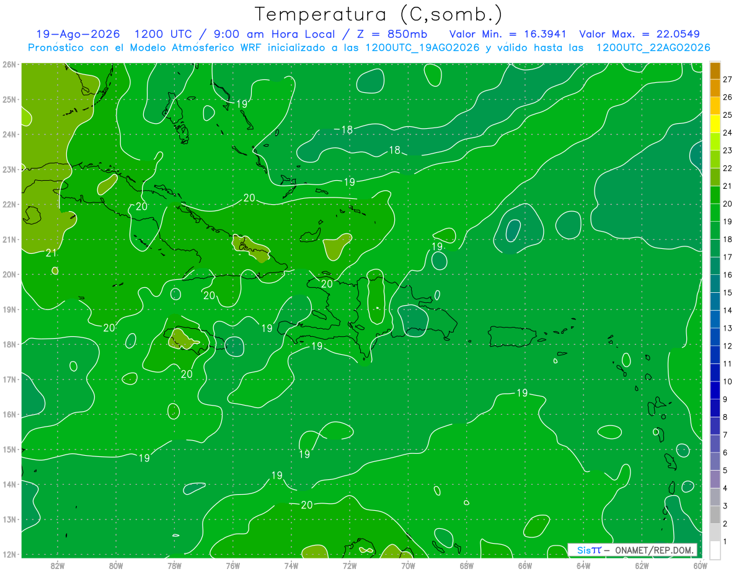Click the yellow swatch between legend 24 and 25
This screenshot has height=574, width=744.
[x=715, y=123]
